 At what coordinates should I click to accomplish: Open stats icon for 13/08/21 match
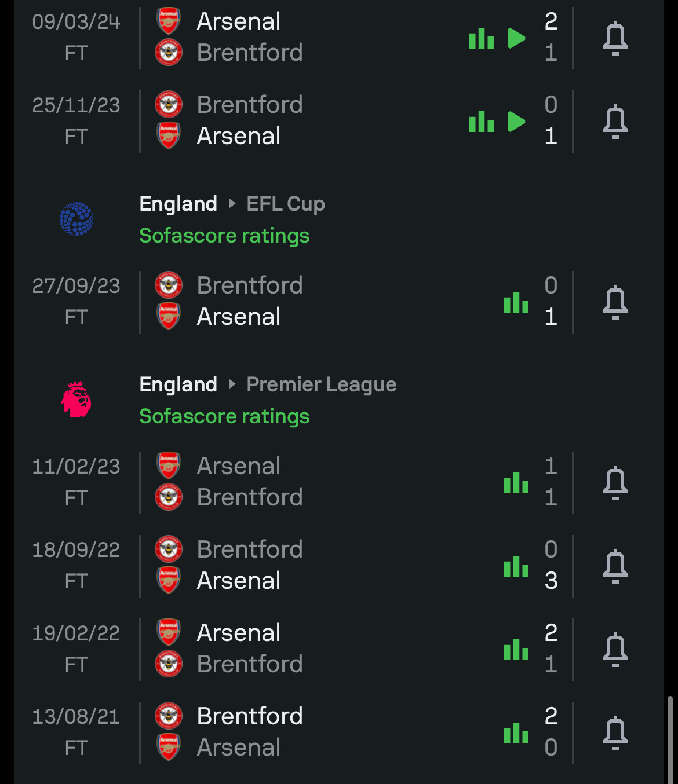point(516,733)
